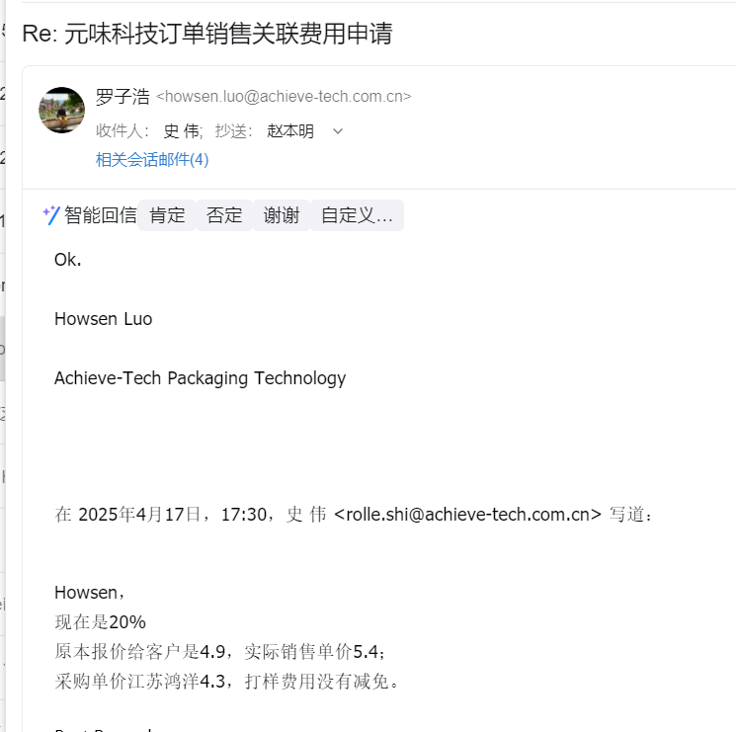This screenshot has width=736, height=732.
Task: Click the howsen.luo@achieve-tech.com.cn sender address
Action: (284, 97)
